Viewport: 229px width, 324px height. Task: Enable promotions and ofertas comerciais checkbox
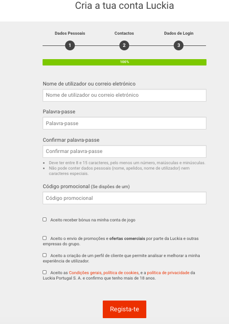coord(45,238)
